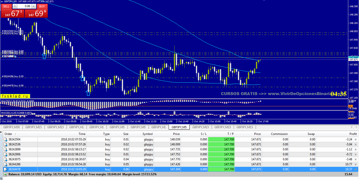The width and height of the screenshot is (359, 180).
Task: Click the order icon beside 38242536
Action: point(6,144)
